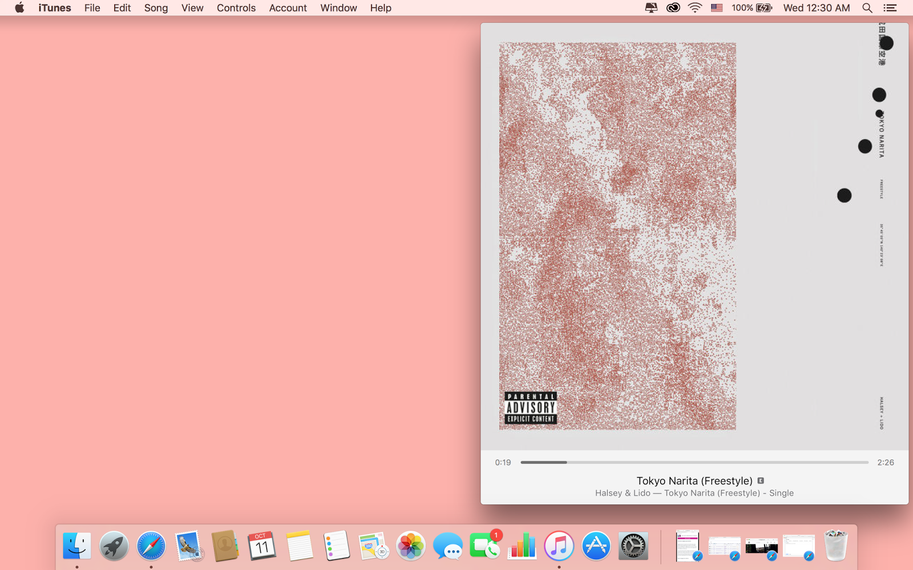This screenshot has height=570, width=913.
Task: Click the iTunes music note Dock icon
Action: [559, 546]
